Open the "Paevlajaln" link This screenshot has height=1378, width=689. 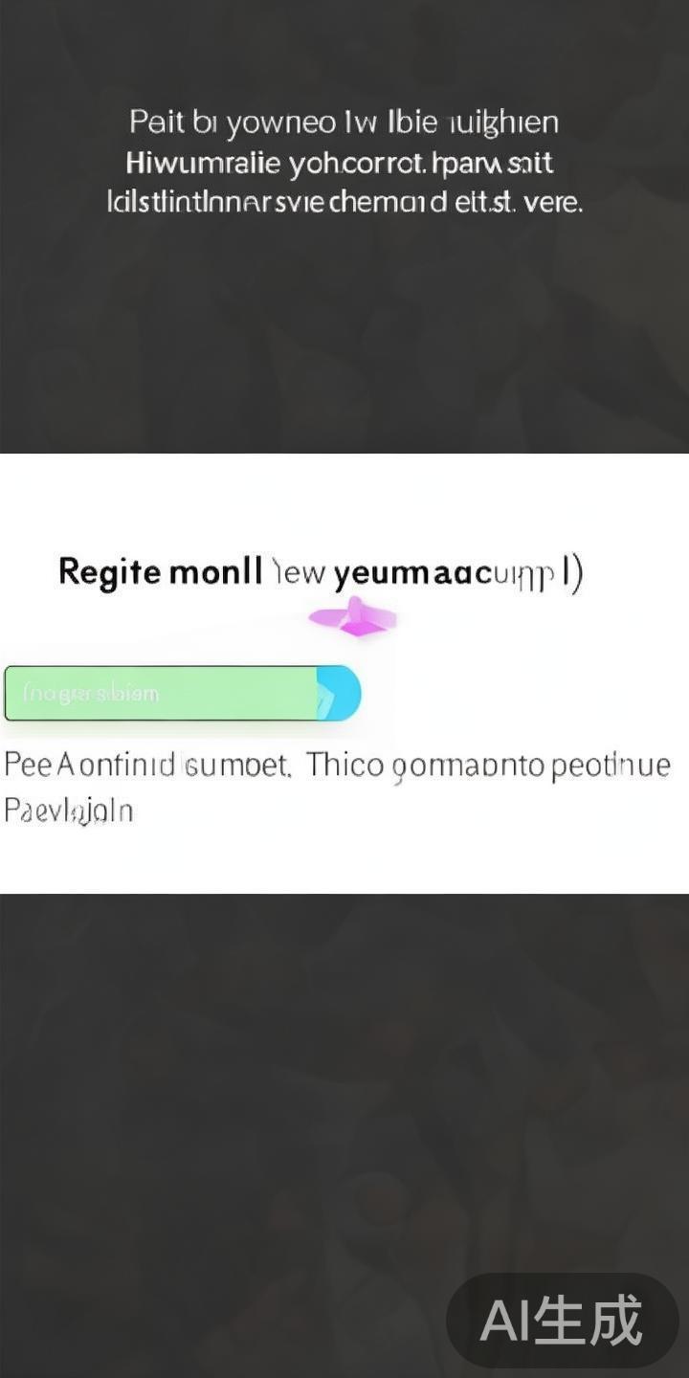(68, 811)
